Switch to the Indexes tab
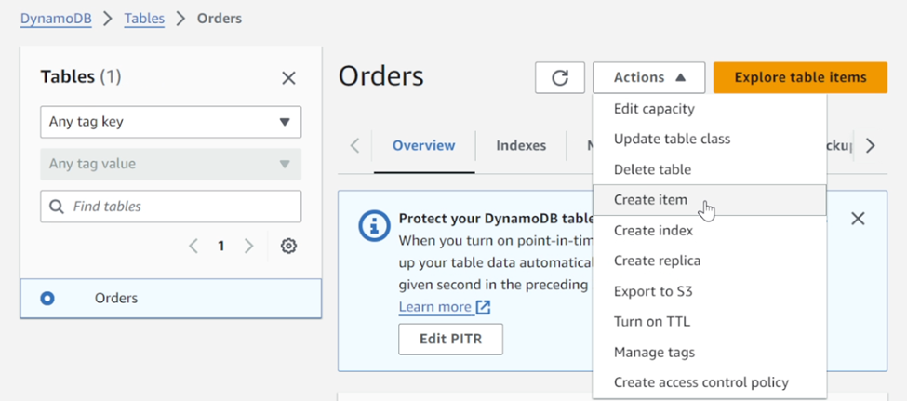Screen dimensions: 907x401 coord(521,145)
